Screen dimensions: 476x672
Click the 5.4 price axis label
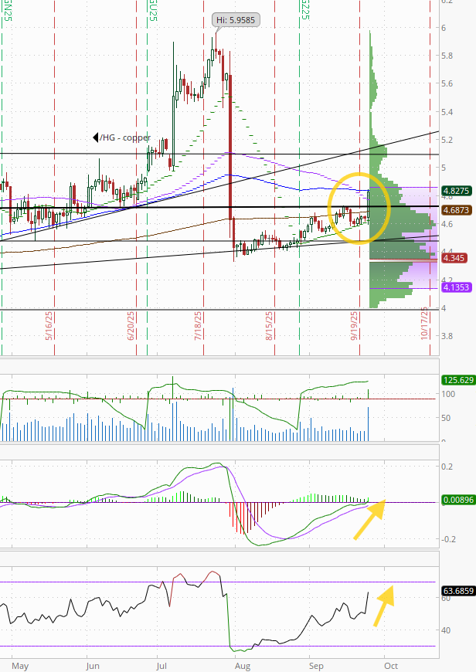[x=447, y=112]
